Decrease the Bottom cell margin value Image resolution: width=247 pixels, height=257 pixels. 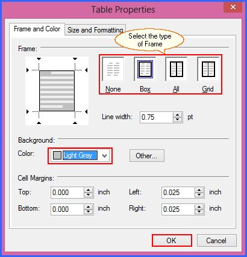[x=89, y=212]
